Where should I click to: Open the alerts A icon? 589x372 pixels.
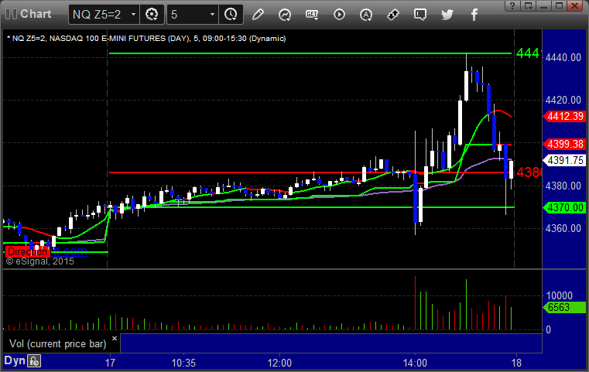click(366, 15)
